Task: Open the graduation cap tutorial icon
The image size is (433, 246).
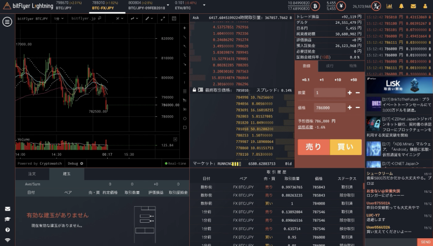Action: (x=7, y=219)
